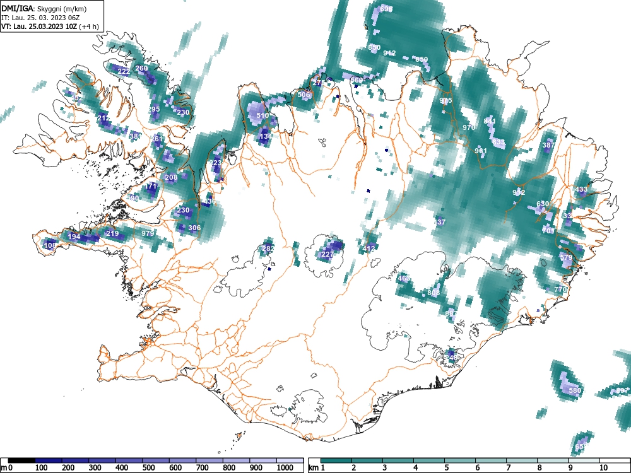Click the 108 value at the peninsula tip
This screenshot has height=473, width=631.
coord(50,245)
